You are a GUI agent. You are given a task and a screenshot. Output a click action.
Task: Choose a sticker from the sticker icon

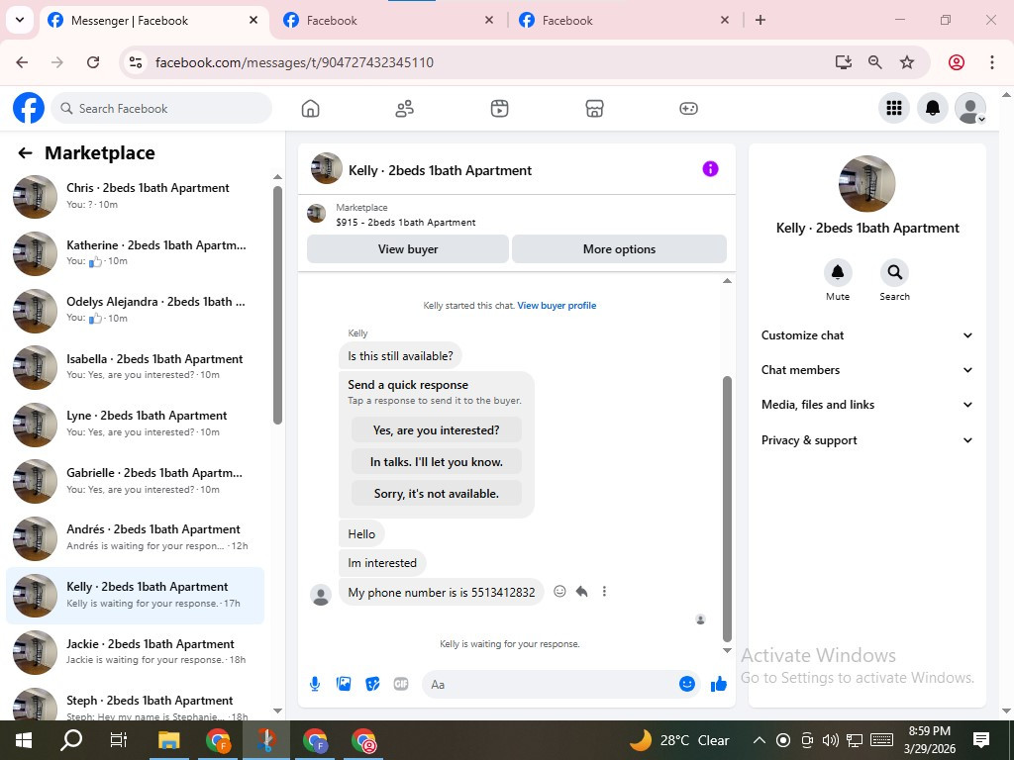[372, 684]
